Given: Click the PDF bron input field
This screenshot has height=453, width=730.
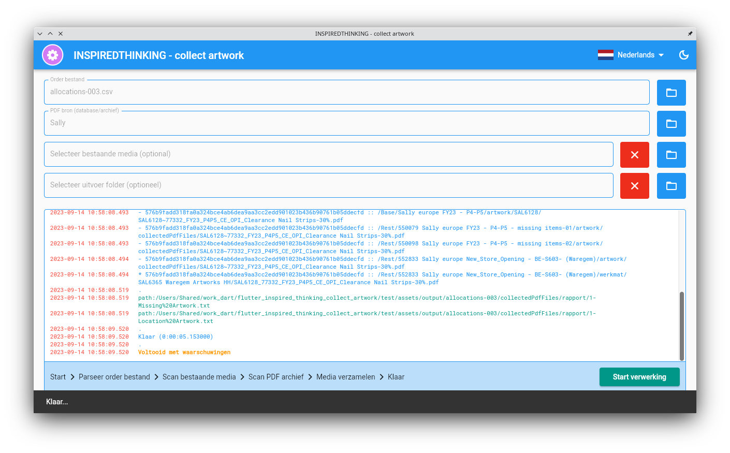Looking at the screenshot, I should coord(346,123).
